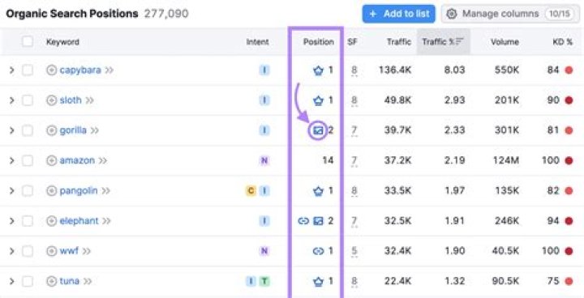584x298 pixels.
Task: Sort by the Volume column header
Action: click(x=505, y=42)
